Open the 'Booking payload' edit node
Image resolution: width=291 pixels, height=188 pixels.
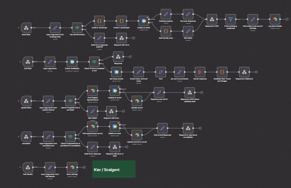[x=166, y=14]
